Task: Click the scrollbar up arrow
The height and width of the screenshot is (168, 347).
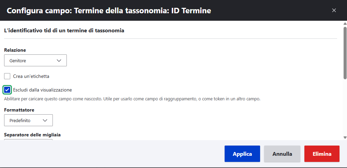Action: [345, 24]
